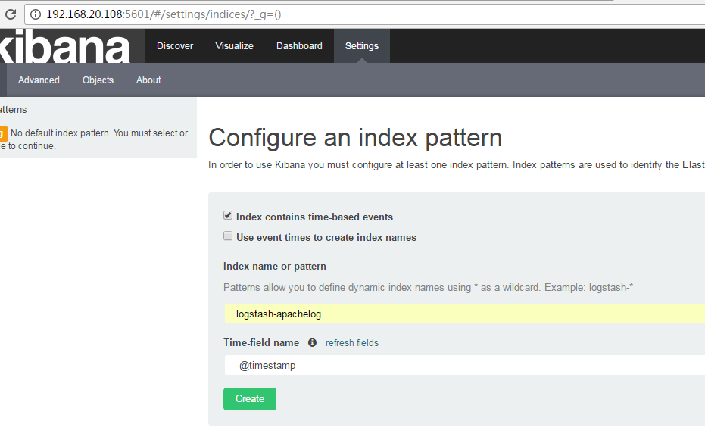705x443 pixels.
Task: Reload the page with the browser refresh icon
Action: tap(11, 14)
